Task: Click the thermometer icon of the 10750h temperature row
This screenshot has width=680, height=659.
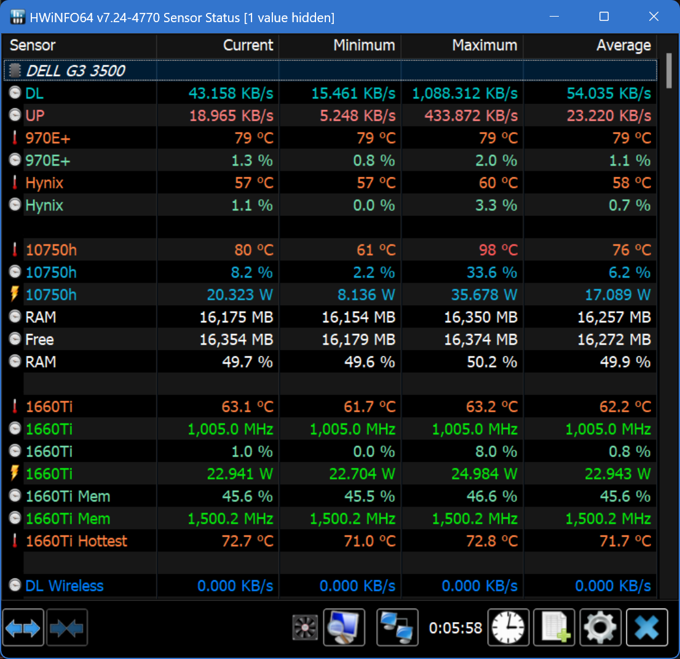Action: coord(15,250)
